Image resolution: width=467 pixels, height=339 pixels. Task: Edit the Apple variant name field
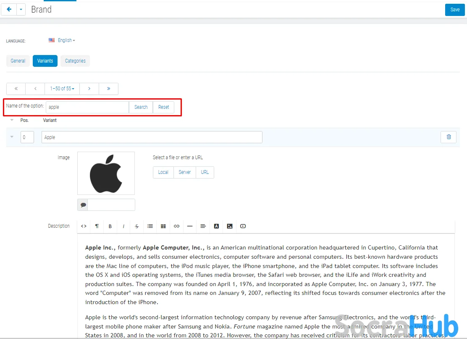click(152, 137)
